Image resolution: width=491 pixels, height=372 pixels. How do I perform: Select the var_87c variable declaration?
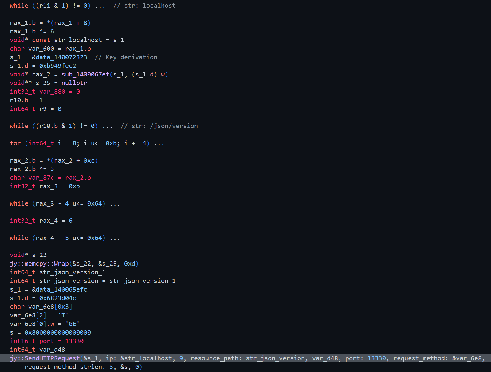[x=41, y=178]
